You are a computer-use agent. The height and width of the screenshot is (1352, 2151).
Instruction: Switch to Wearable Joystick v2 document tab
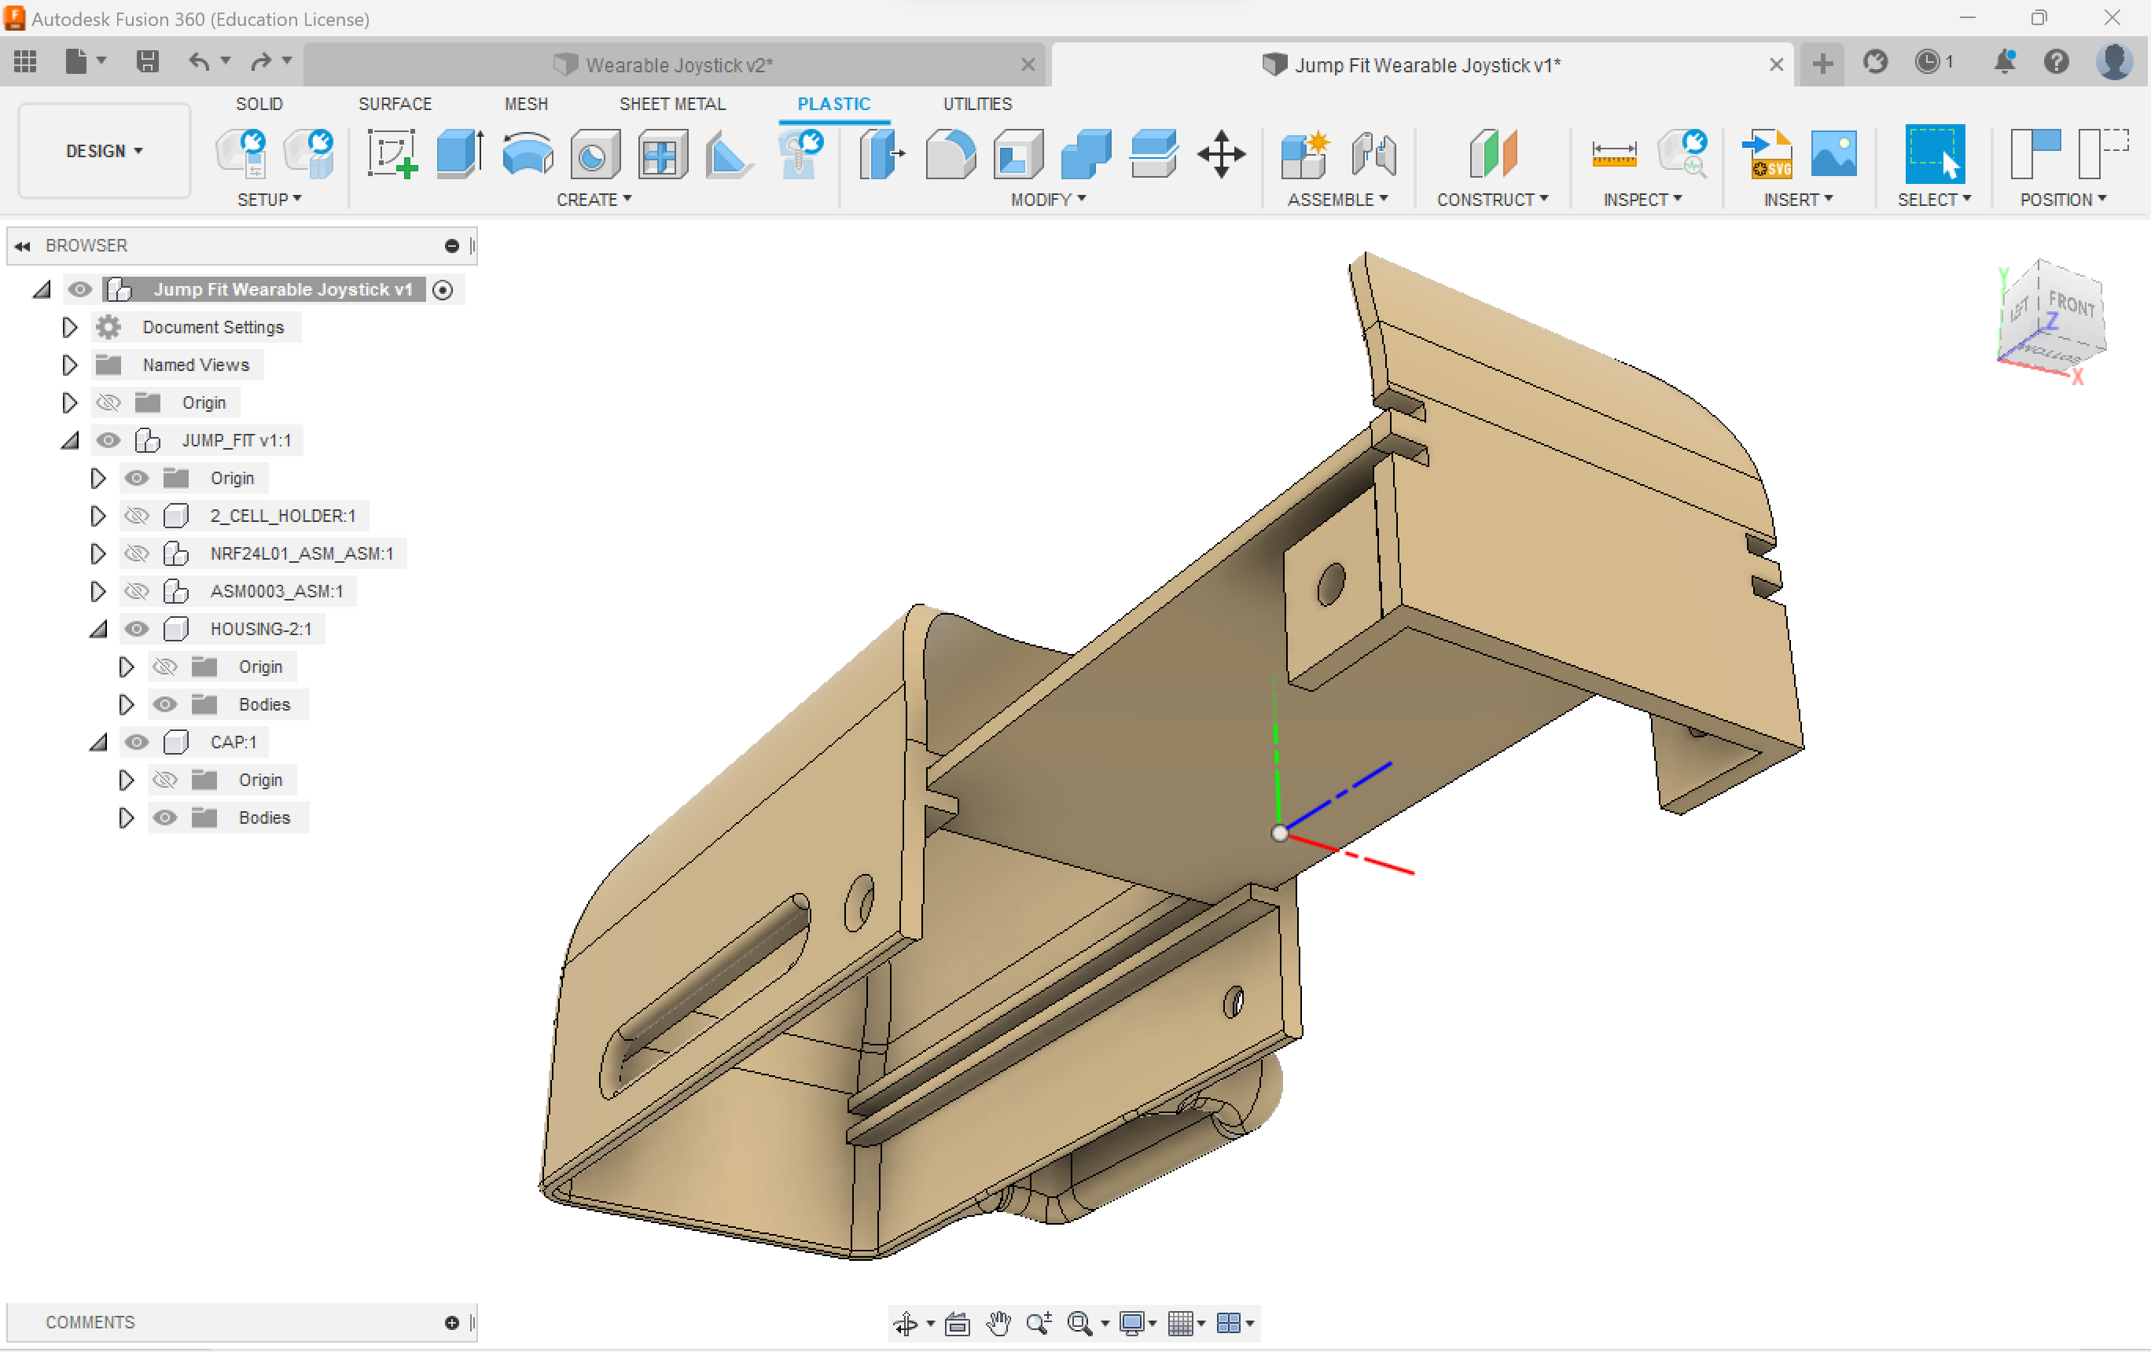coord(678,65)
